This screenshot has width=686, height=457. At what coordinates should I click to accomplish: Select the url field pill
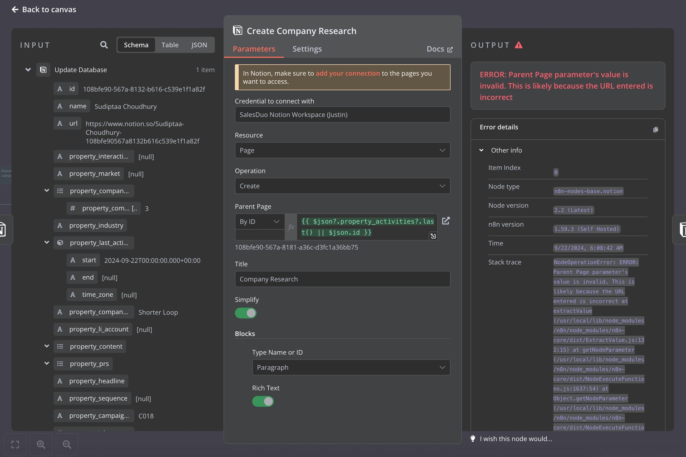67,123
